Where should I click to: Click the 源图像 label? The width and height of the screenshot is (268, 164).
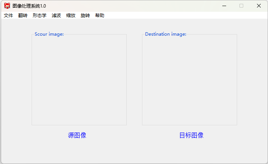pos(77,135)
